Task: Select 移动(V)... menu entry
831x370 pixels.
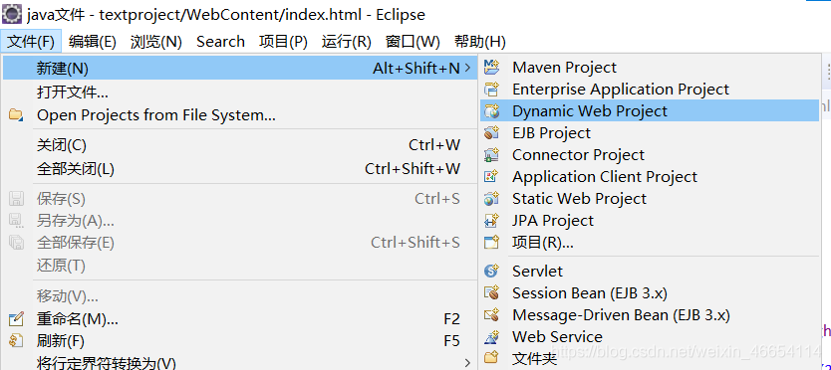Action: tap(239, 296)
